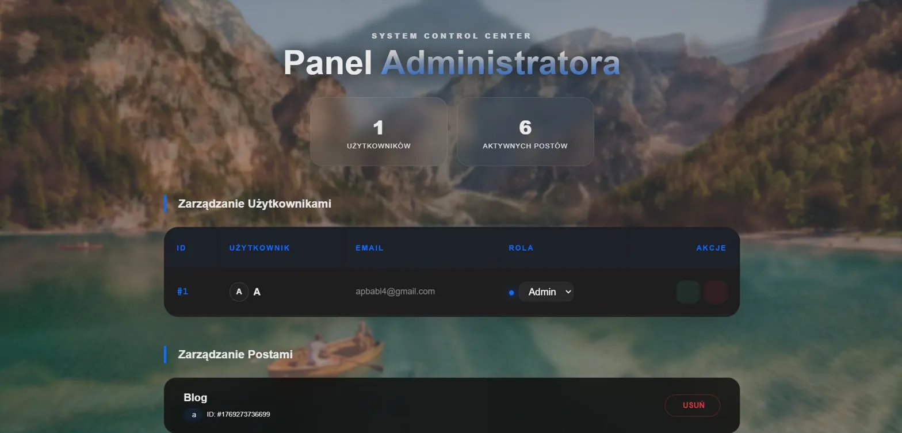Click the EMAIL column header
This screenshot has height=433, width=902.
click(369, 248)
